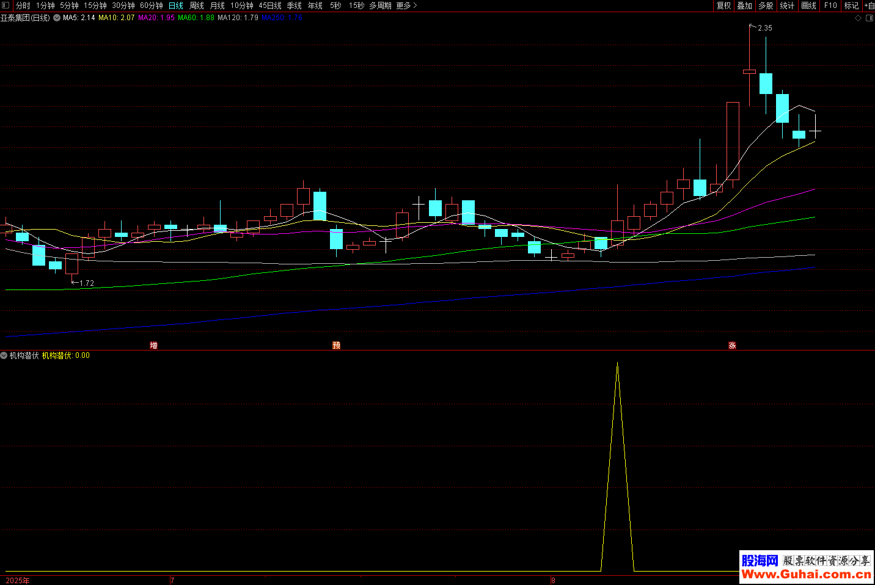
Task: Select the 5分钟 period tab
Action: point(69,5)
